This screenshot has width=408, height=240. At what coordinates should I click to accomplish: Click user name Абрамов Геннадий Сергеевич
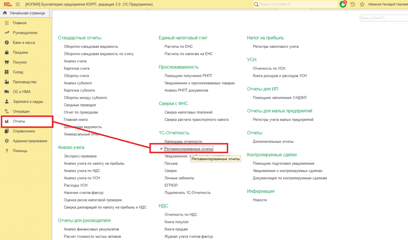point(388,4)
